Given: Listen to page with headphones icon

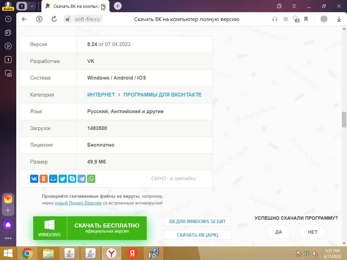Looking at the screenshot, I should point(274,19).
